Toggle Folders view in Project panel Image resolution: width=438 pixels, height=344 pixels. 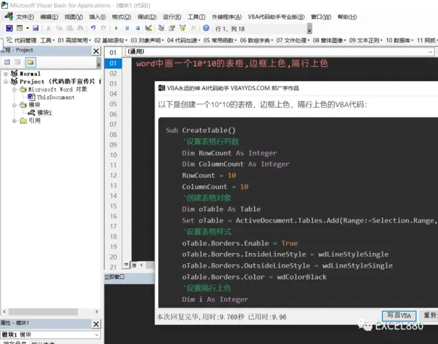31,62
